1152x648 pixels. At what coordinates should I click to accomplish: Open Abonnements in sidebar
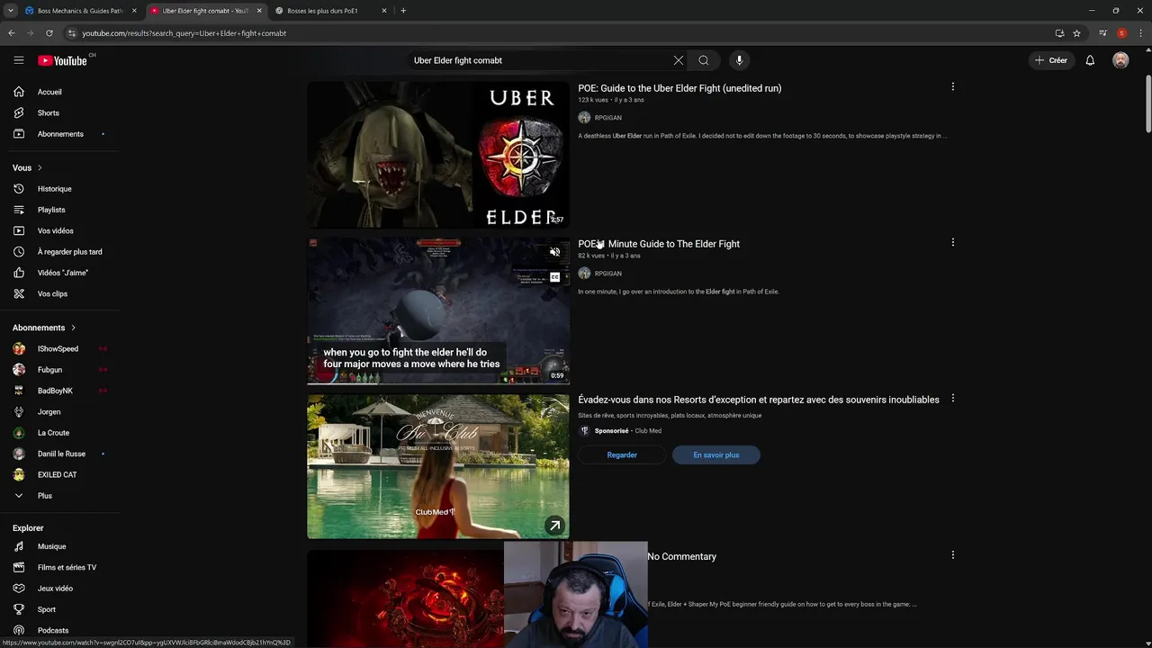click(59, 134)
